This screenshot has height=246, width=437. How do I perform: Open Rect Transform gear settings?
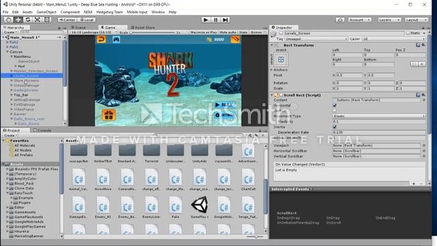click(423, 45)
